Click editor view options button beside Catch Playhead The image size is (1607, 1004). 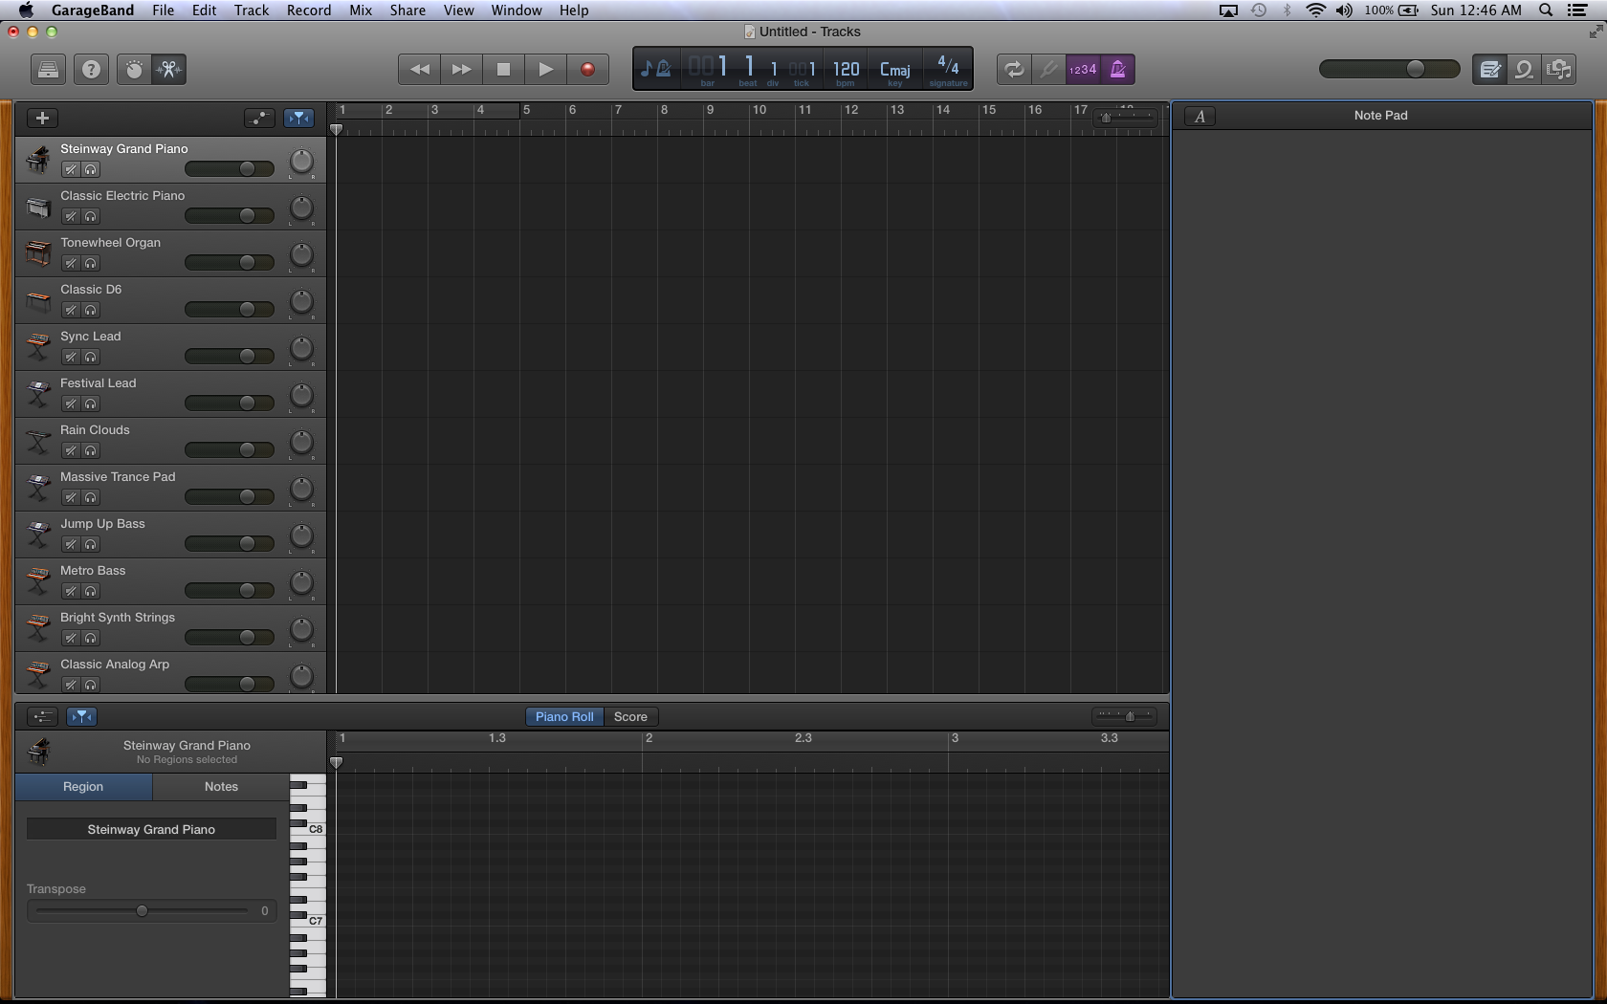42,716
